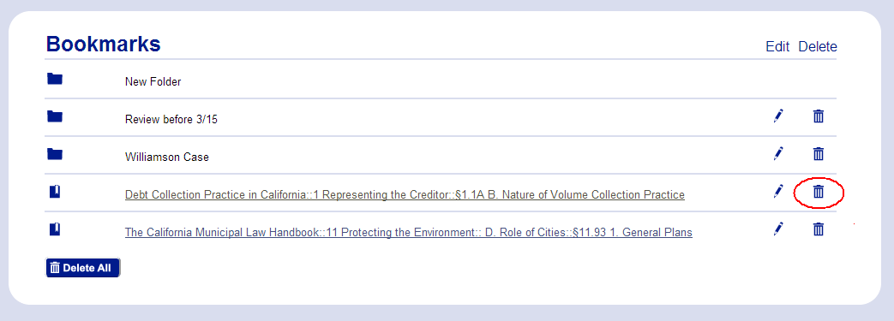Open the California Municipal Law Handbook link
The height and width of the screenshot is (321, 894).
(409, 232)
